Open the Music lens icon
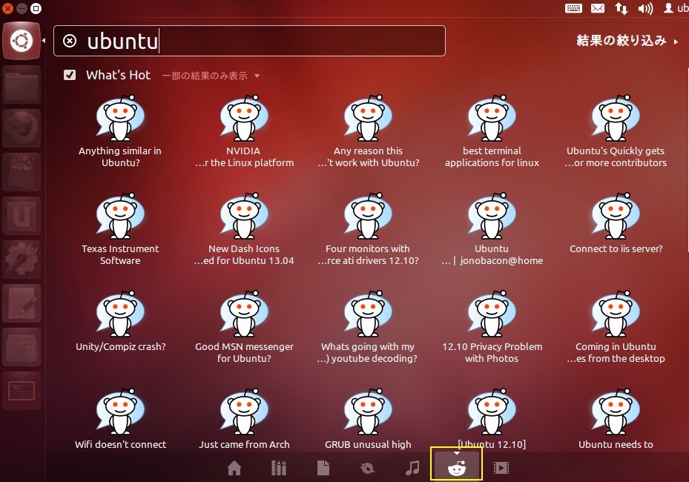Viewport: 689px width, 482px height. (x=412, y=468)
